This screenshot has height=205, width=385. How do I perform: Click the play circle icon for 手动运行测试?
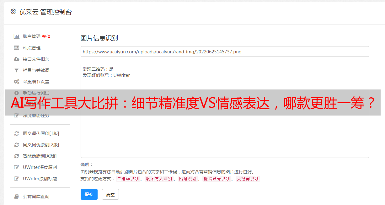point(17,93)
